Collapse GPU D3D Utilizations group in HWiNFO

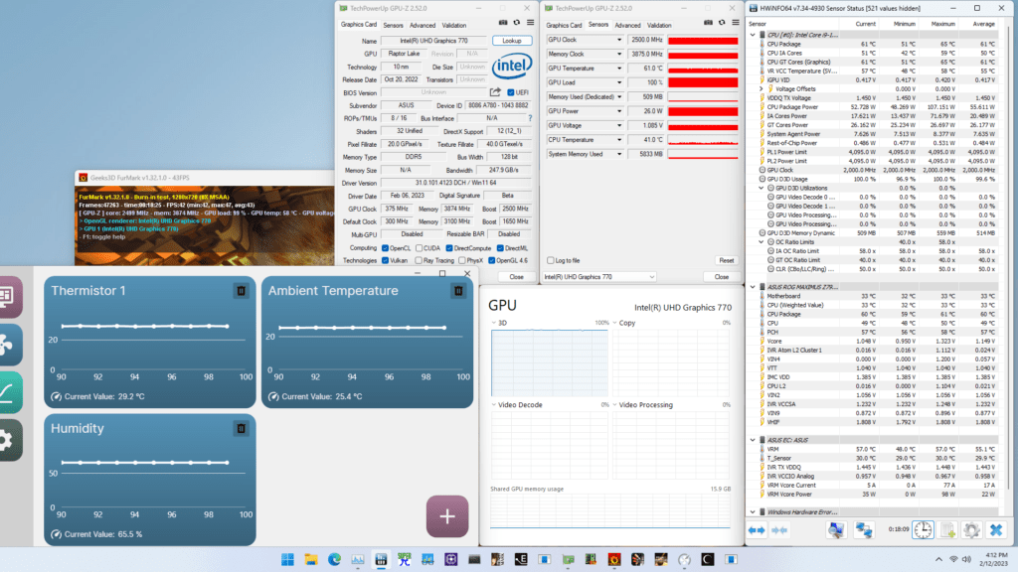click(762, 188)
